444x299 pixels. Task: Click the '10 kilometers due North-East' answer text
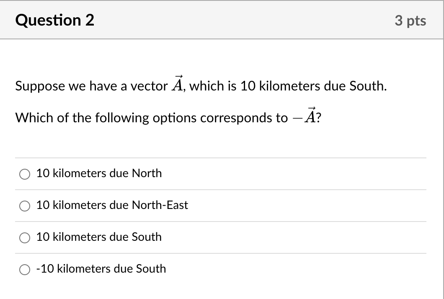click(112, 205)
